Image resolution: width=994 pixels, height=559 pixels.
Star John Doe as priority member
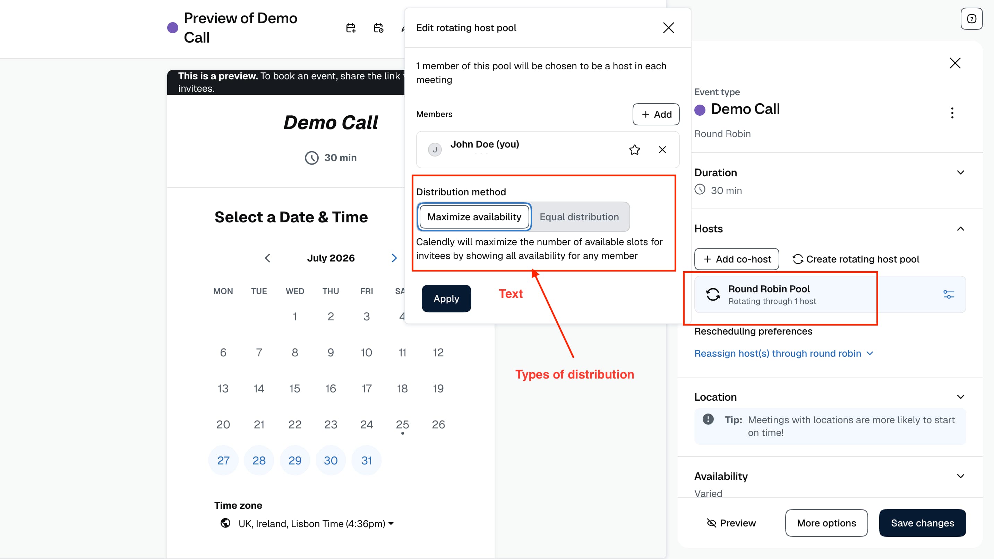pyautogui.click(x=634, y=150)
